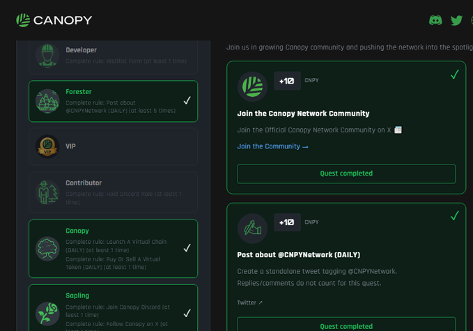Viewport: 473px width, 331px height.
Task: Click the Canopy logo in the header
Action: point(54,20)
